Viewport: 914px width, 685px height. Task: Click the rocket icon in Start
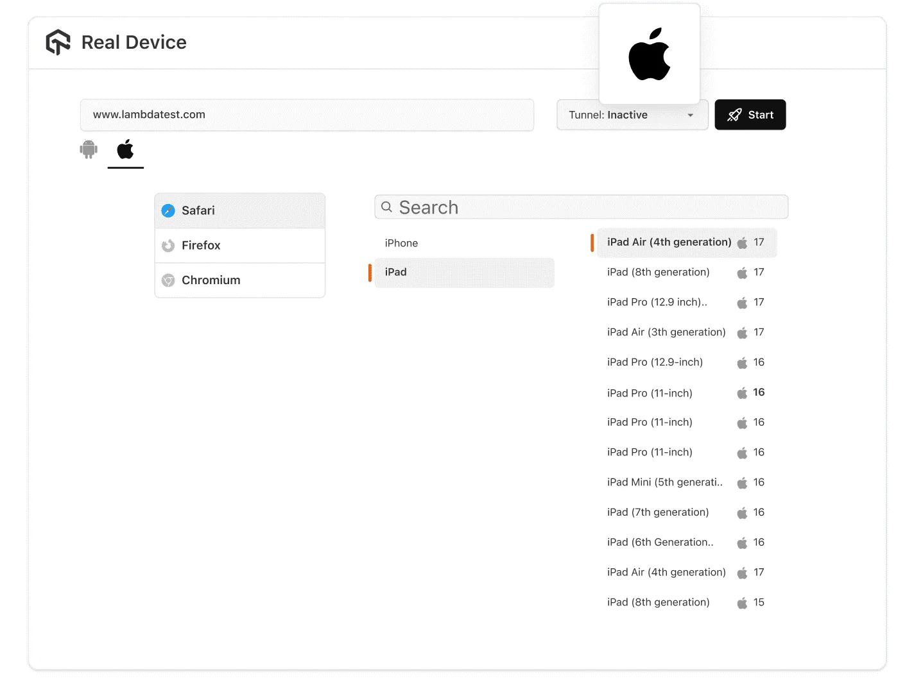pyautogui.click(x=734, y=115)
